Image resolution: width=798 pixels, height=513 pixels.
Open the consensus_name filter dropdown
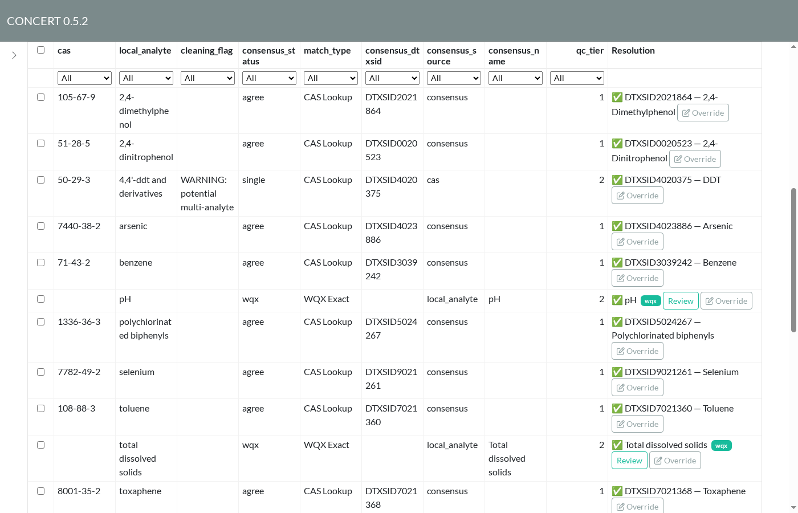[515, 78]
